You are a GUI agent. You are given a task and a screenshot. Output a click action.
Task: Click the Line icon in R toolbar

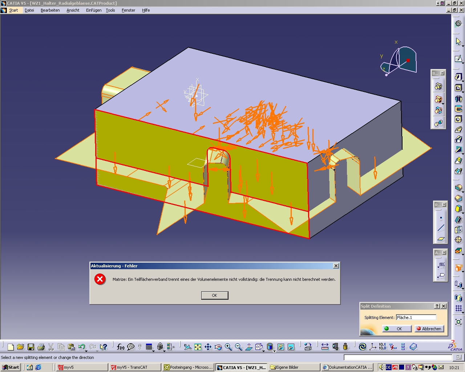tap(441, 228)
